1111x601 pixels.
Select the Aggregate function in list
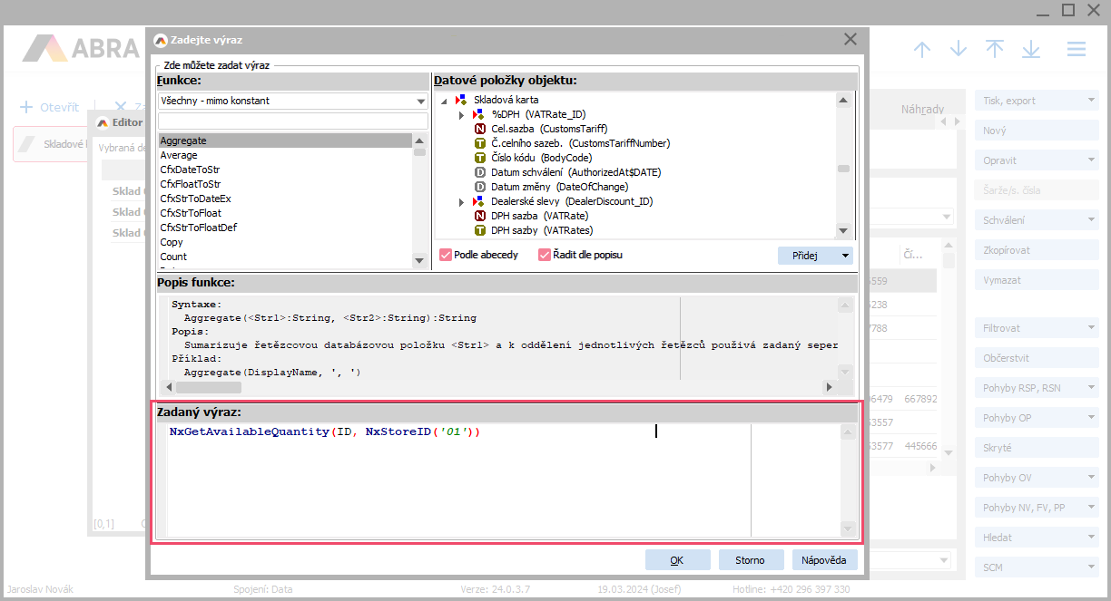(x=285, y=141)
